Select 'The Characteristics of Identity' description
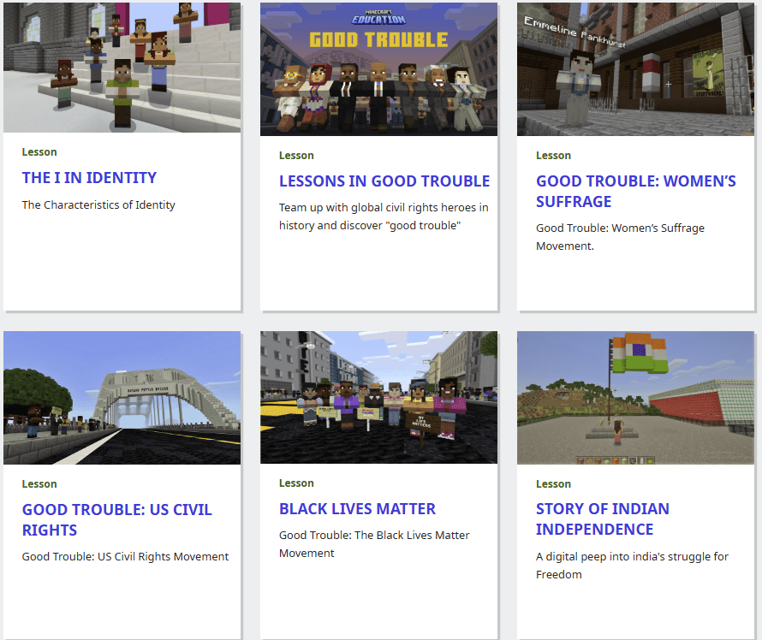762x640 pixels. [98, 204]
